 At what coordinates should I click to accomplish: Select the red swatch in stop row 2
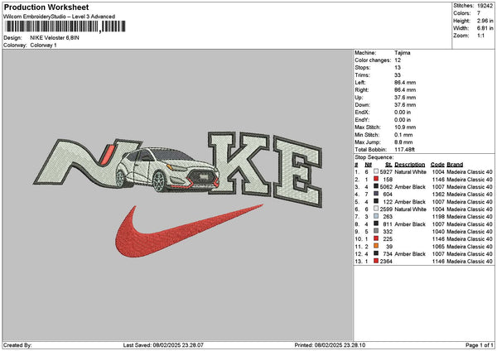376,180
